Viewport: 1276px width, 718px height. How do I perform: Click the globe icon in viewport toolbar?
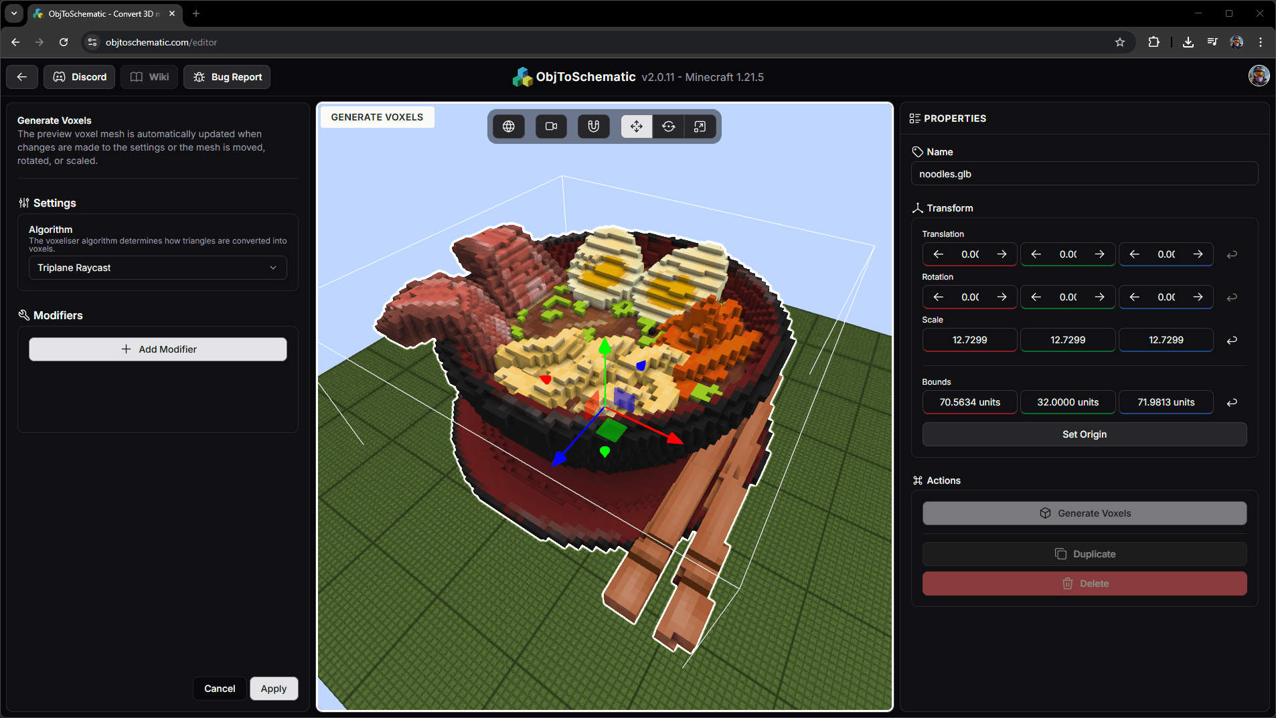[x=509, y=126]
